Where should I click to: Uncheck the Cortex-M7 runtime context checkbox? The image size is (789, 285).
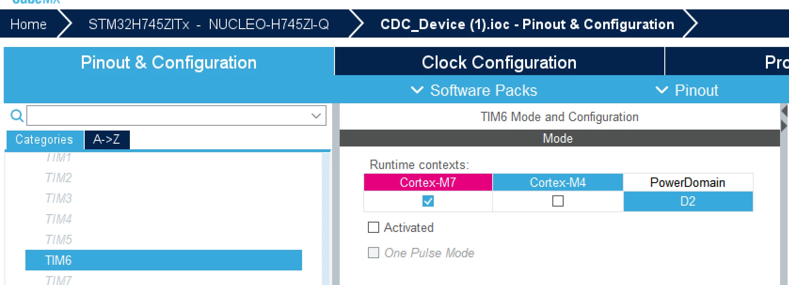click(428, 201)
